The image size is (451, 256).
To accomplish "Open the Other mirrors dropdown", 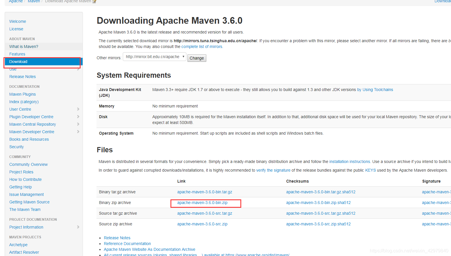I will [x=155, y=57].
